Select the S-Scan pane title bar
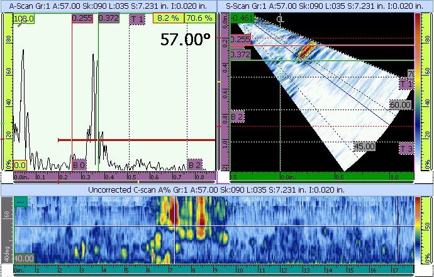The image size is (434, 277). [325, 6]
